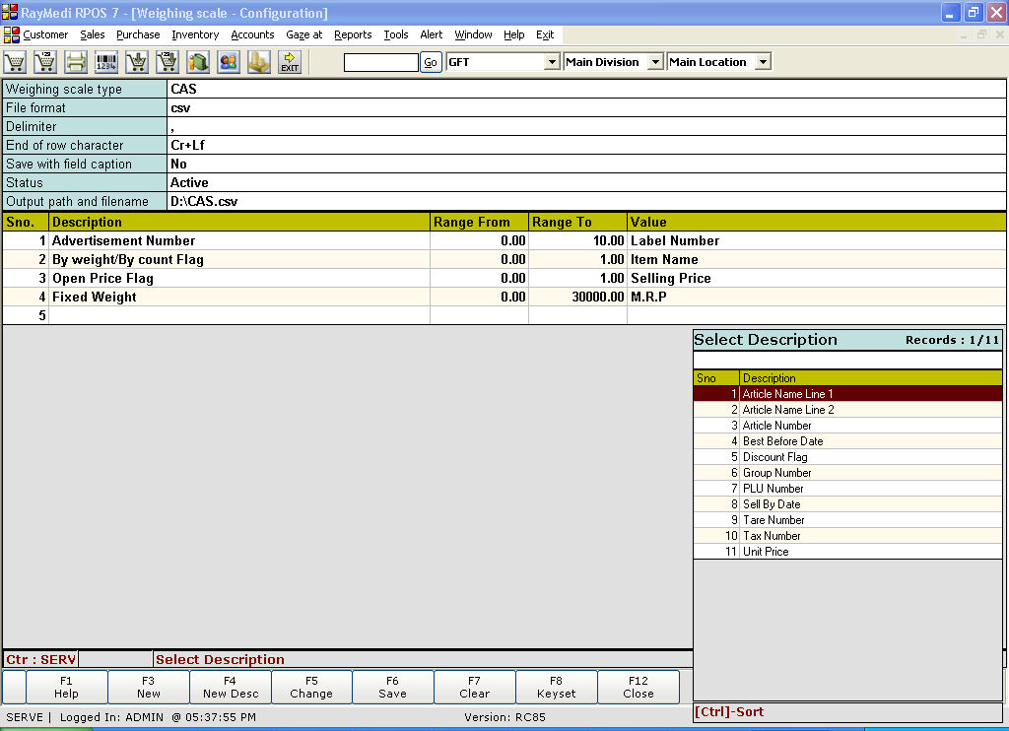Screen dimensions: 1009x731
Task: Expand the GFT dropdown
Action: tap(552, 62)
